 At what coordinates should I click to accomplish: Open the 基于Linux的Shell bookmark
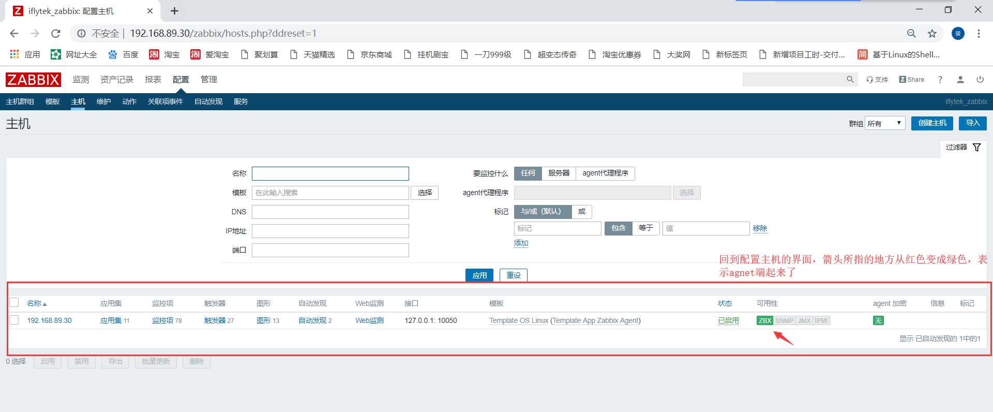point(899,54)
